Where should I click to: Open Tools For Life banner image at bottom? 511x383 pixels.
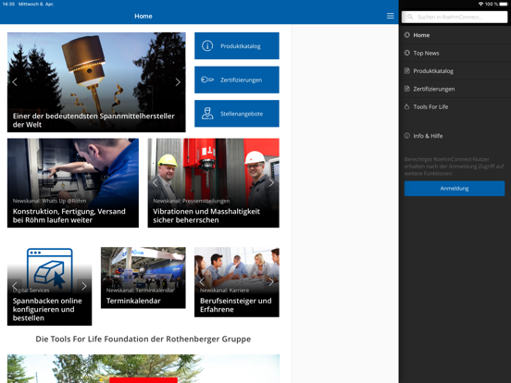tap(143, 369)
